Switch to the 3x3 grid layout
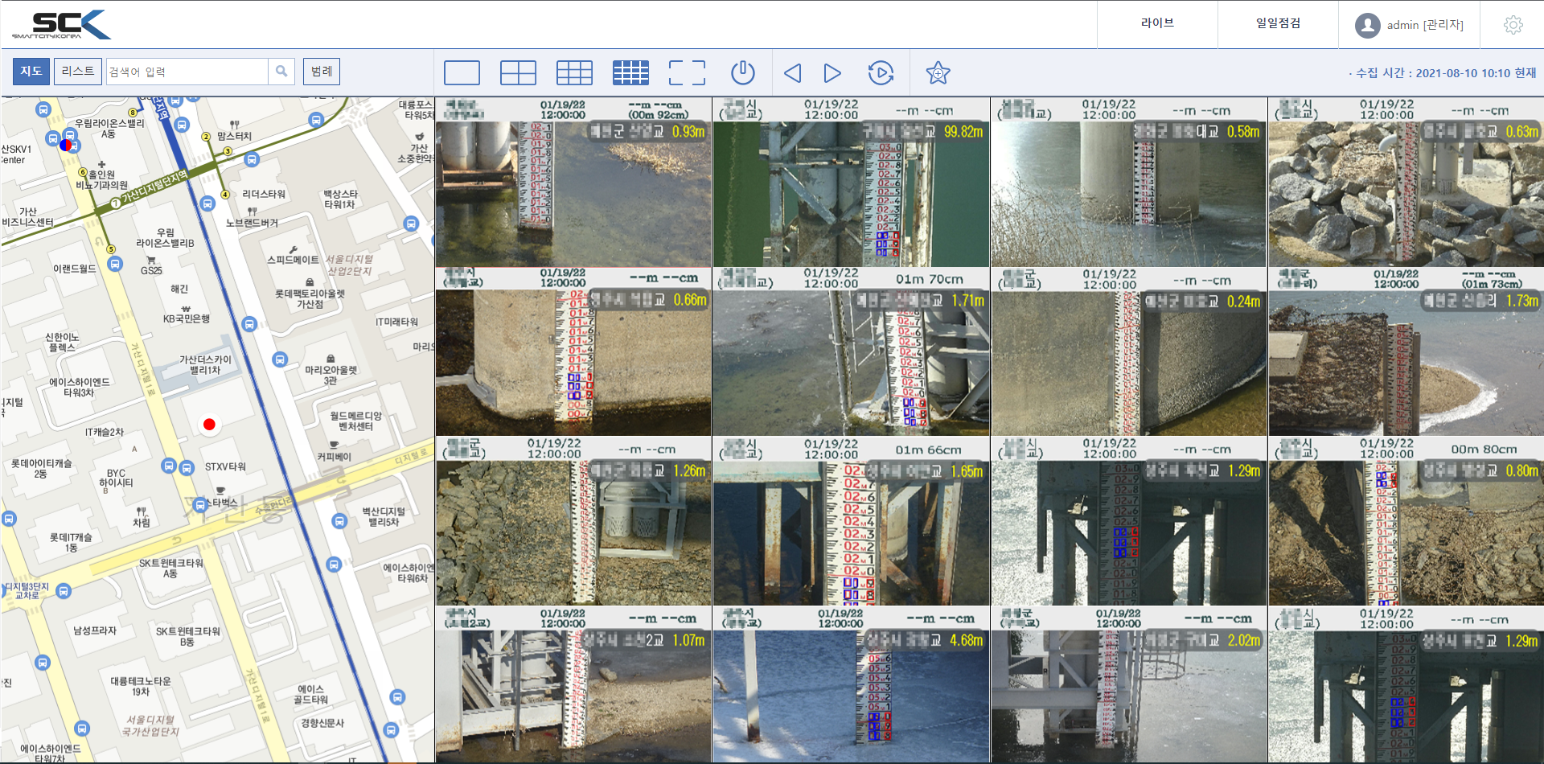1544x764 pixels. (x=574, y=73)
